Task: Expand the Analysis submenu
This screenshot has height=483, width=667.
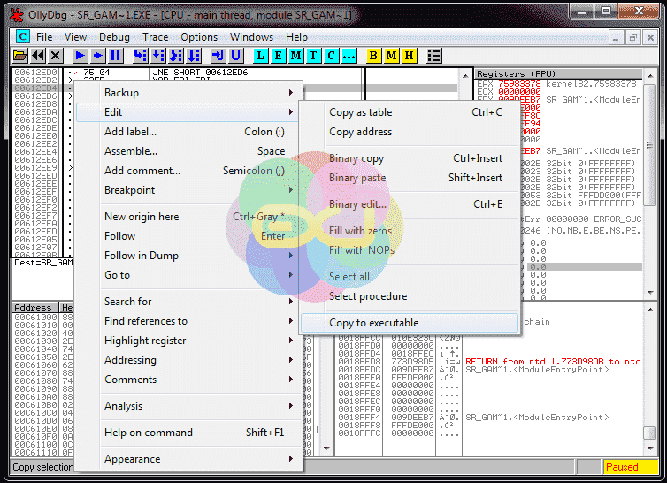Action: click(189, 406)
